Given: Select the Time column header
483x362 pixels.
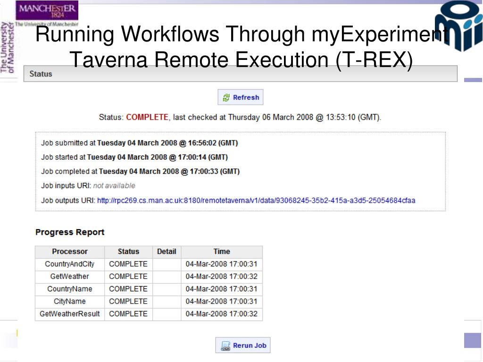Looking at the screenshot, I should [x=221, y=251].
